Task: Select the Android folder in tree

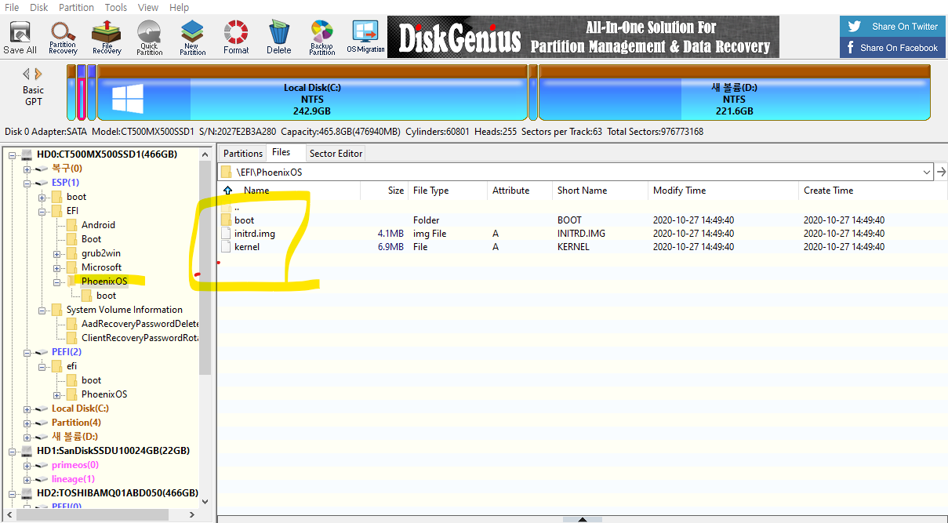Action: coord(98,225)
